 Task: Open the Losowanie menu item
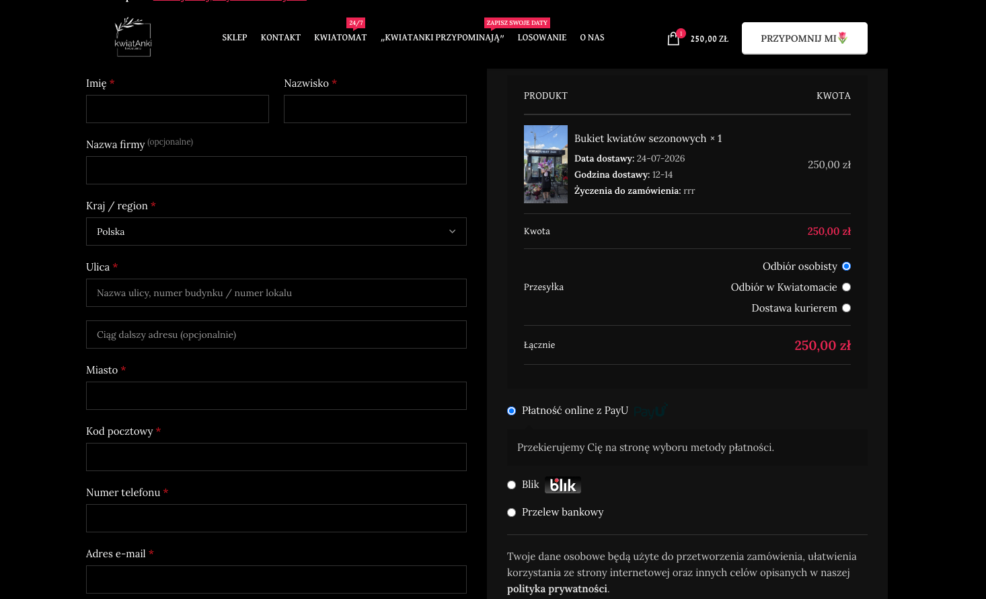click(x=542, y=38)
